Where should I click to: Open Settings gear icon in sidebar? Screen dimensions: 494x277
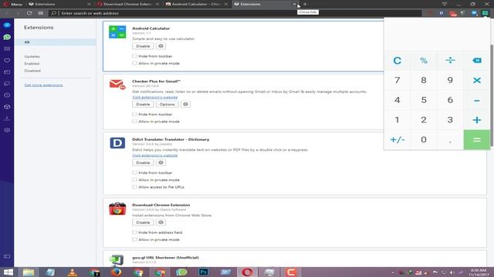pyautogui.click(x=7, y=130)
